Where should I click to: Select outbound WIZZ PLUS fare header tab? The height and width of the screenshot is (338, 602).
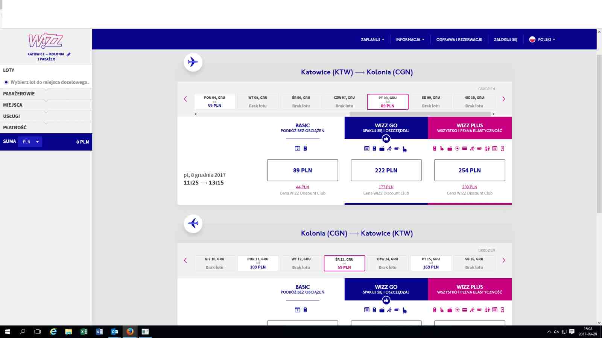pos(470,128)
